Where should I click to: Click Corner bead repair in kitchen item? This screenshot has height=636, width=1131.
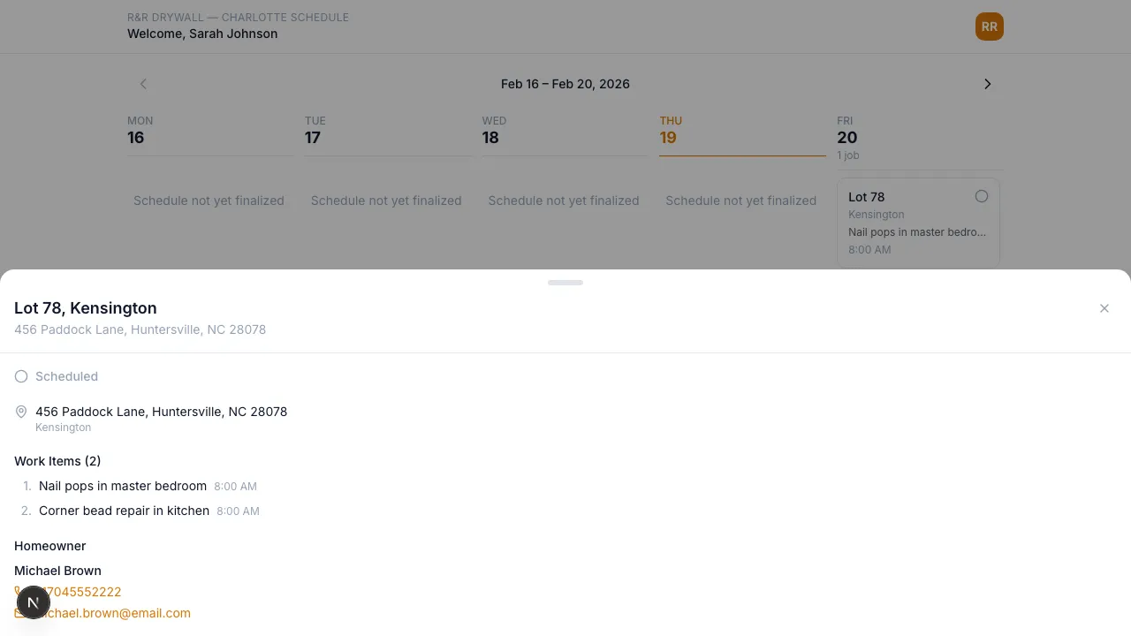pyautogui.click(x=124, y=511)
